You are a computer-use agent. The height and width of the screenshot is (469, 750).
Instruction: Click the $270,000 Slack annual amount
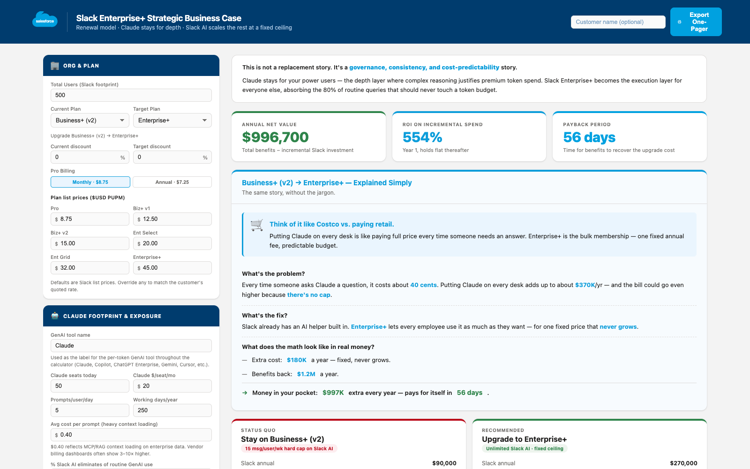tap(683, 463)
